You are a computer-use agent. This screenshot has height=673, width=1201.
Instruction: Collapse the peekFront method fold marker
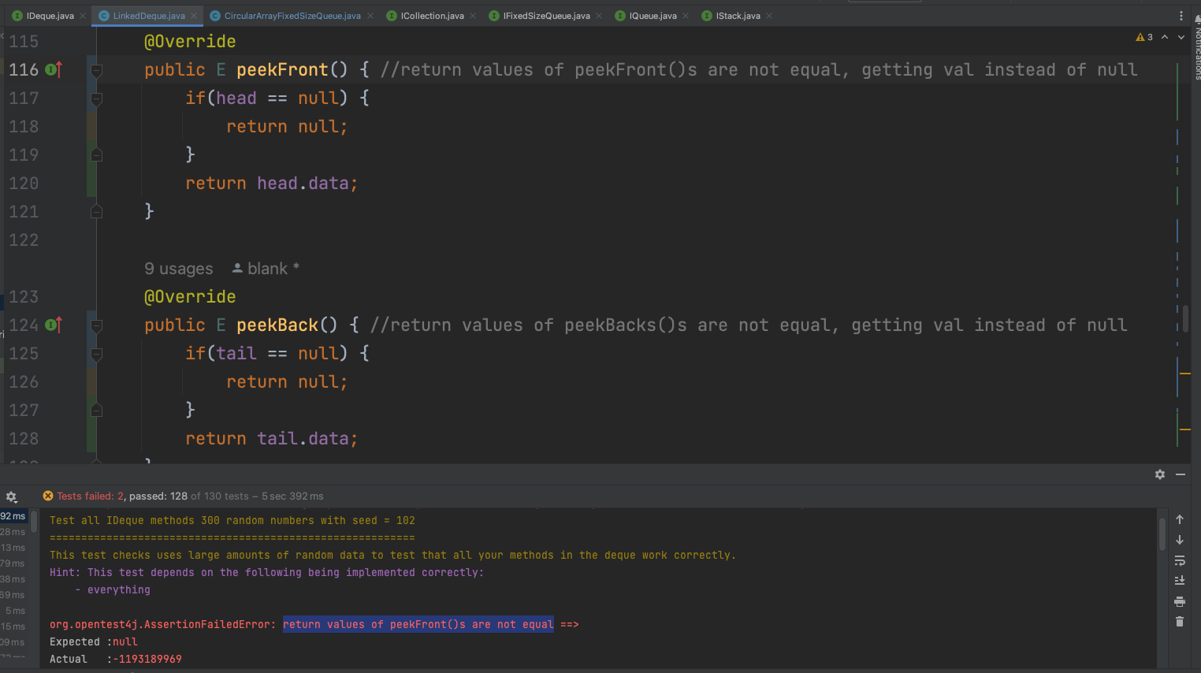point(96,70)
